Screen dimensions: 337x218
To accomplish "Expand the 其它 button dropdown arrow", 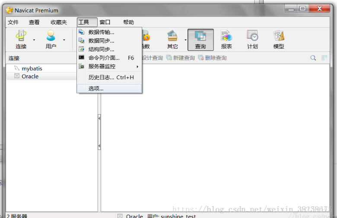I will click(185, 40).
